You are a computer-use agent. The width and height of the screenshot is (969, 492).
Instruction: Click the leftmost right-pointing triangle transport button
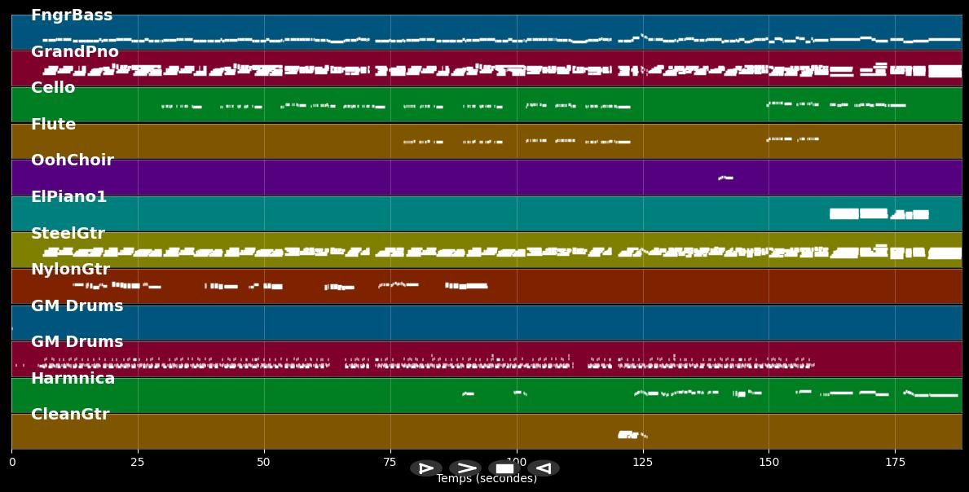[426, 468]
